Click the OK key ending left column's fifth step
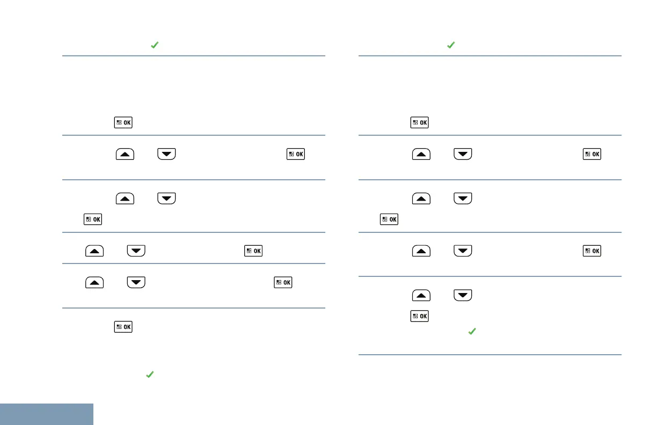The height and width of the screenshot is (425, 657). point(283,282)
